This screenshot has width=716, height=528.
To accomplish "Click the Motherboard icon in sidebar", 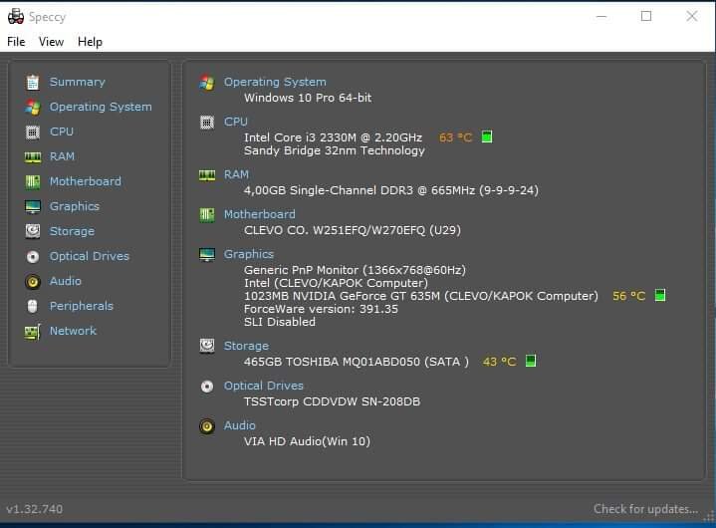I will click(x=33, y=181).
